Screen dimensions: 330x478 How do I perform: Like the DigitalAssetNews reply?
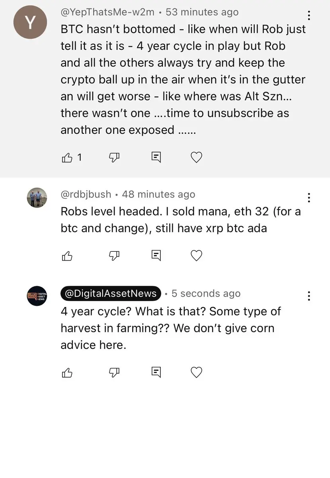click(67, 372)
